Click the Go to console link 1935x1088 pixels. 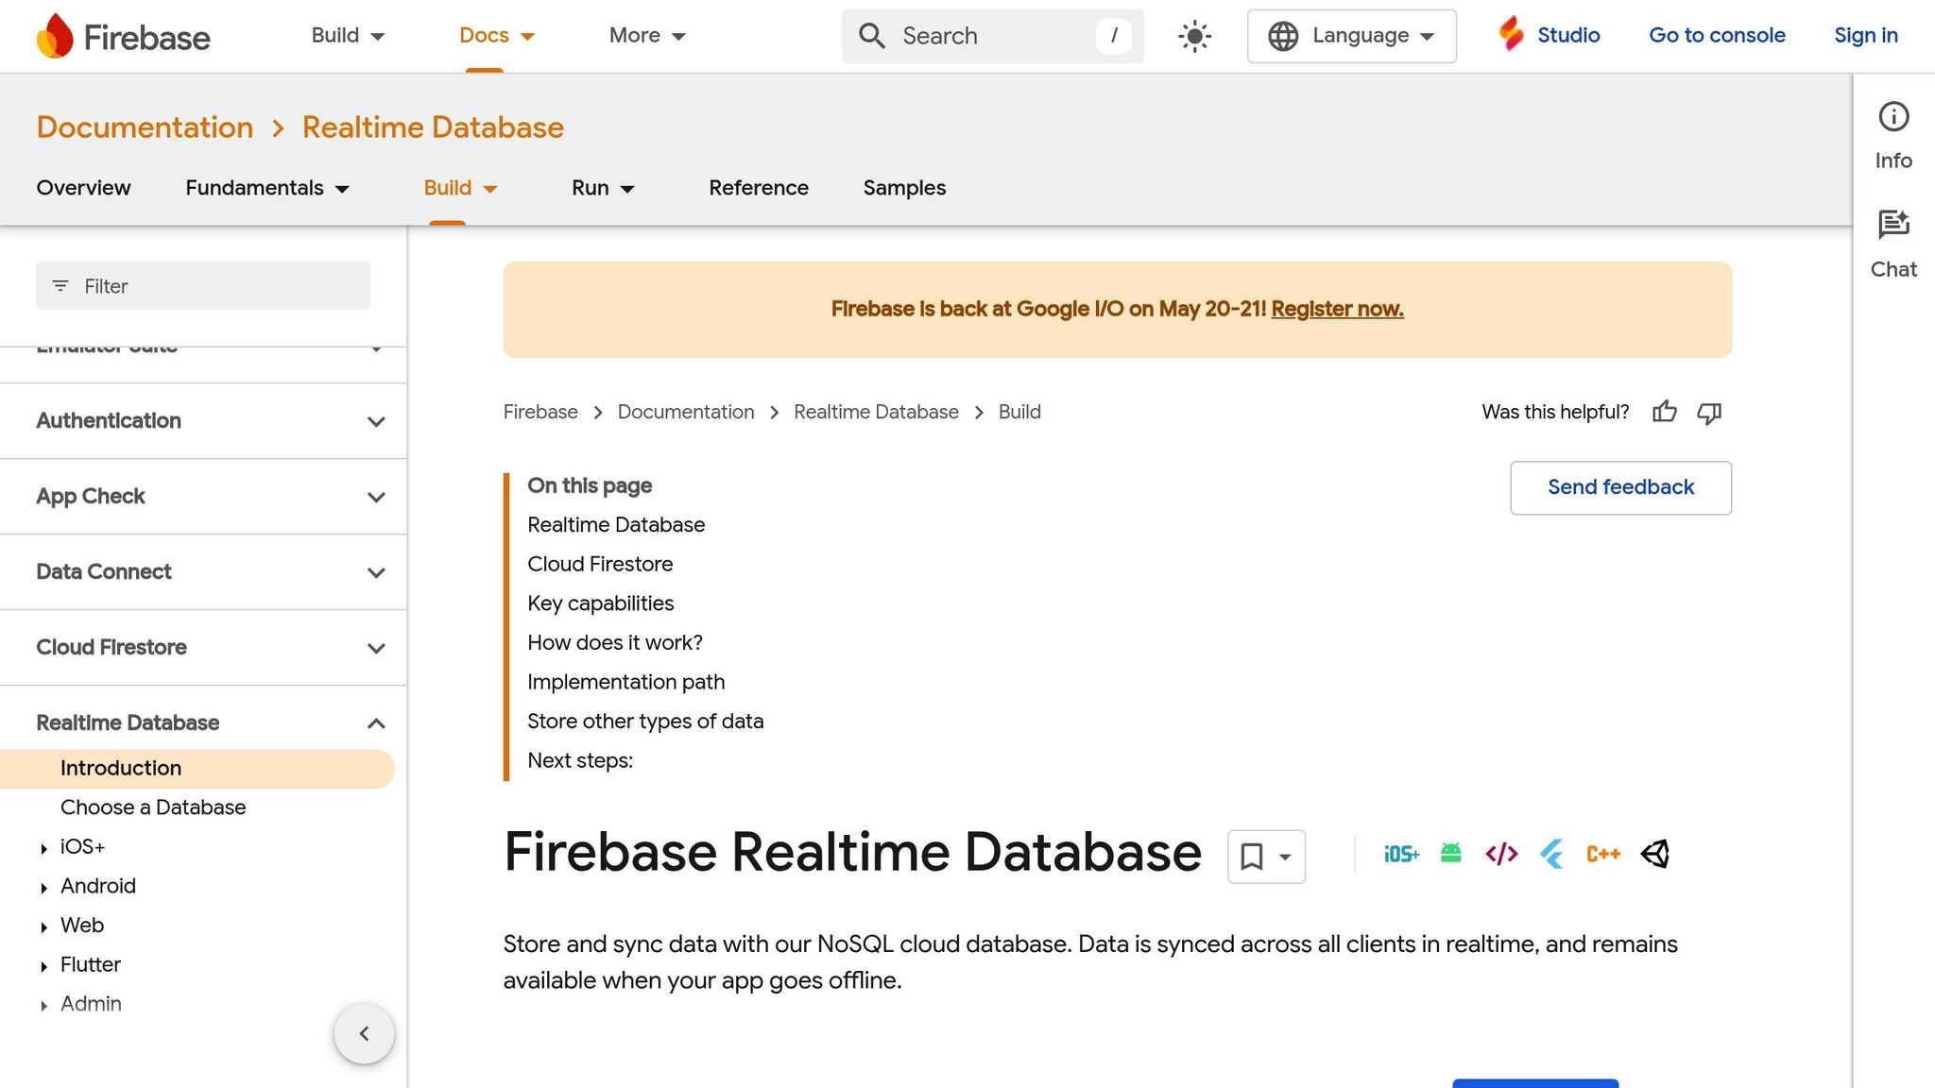[1717, 36]
